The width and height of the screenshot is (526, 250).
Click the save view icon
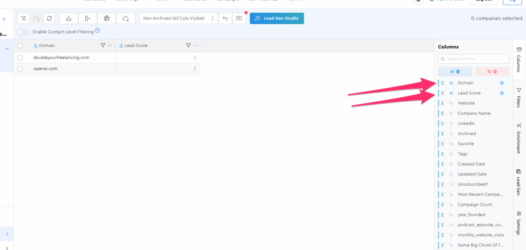point(239,19)
